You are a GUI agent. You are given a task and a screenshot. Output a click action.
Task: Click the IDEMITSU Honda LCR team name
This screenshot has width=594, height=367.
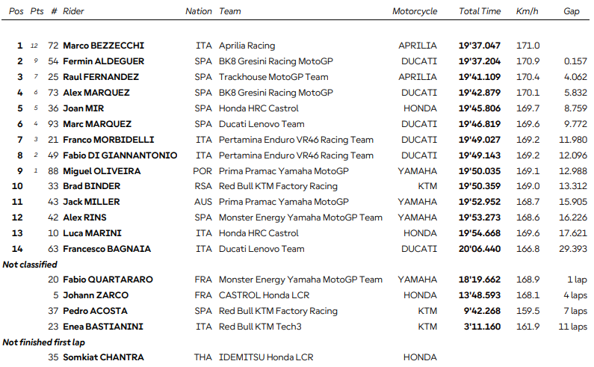267,357
